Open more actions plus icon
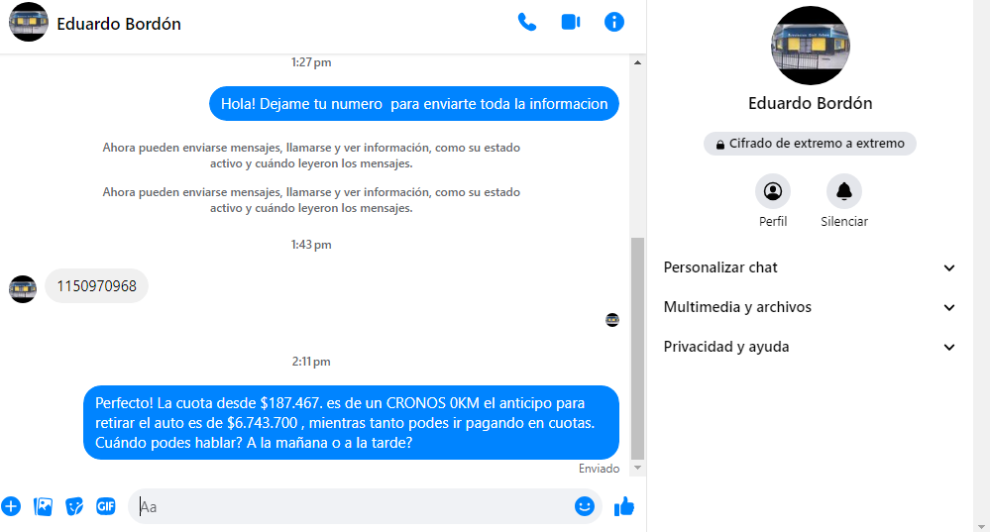990x532 pixels. click(x=11, y=506)
